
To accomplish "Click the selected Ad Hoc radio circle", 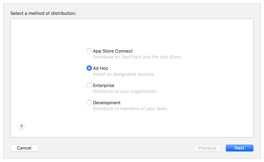I will [x=89, y=68].
